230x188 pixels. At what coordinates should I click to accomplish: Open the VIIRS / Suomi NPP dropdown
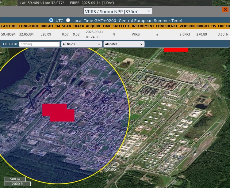(118, 11)
